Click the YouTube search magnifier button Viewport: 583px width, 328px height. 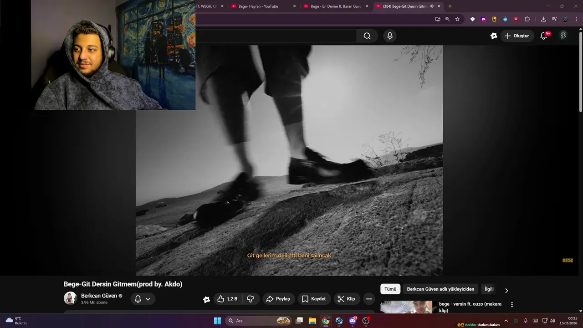pyautogui.click(x=367, y=36)
